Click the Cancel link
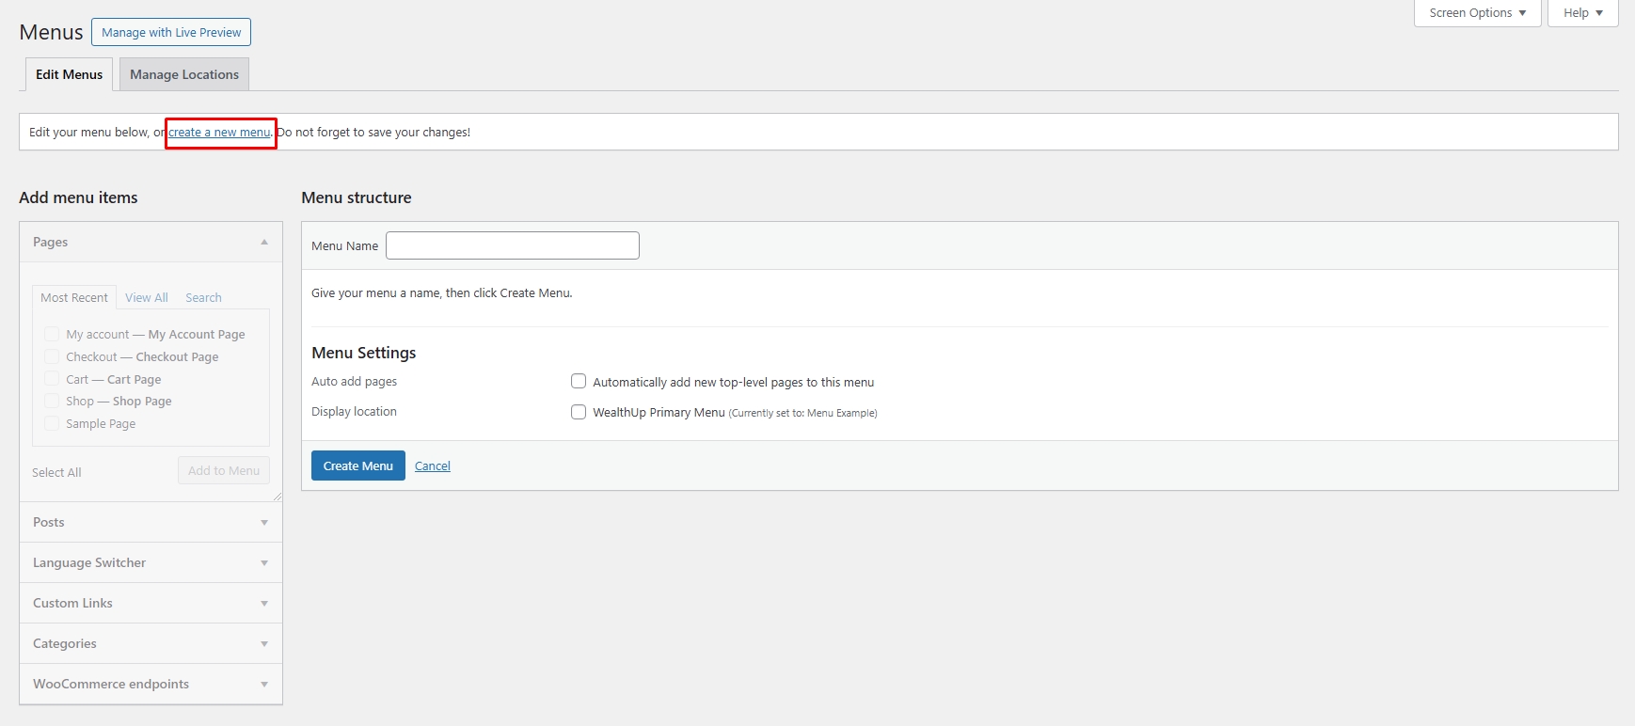This screenshot has height=726, width=1635. click(x=433, y=466)
